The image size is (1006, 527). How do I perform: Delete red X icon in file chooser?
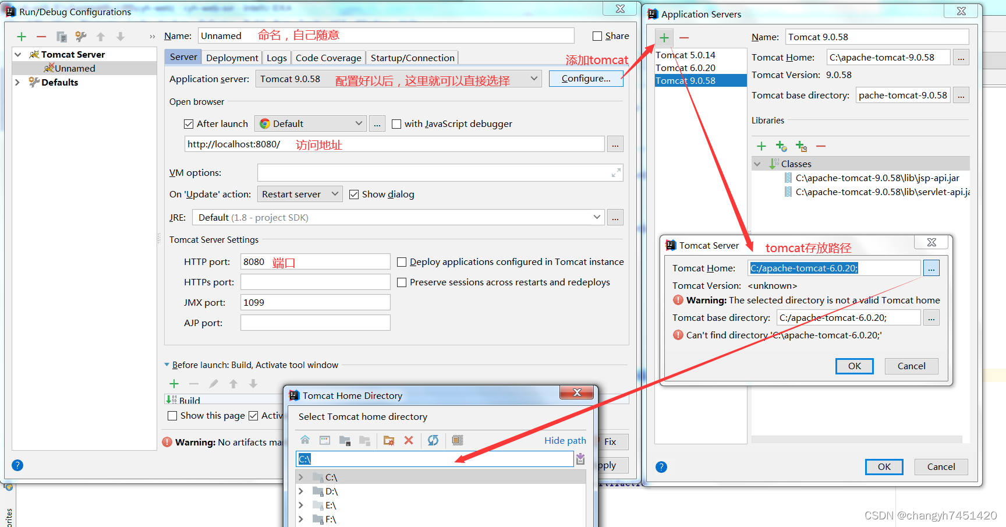tap(409, 440)
